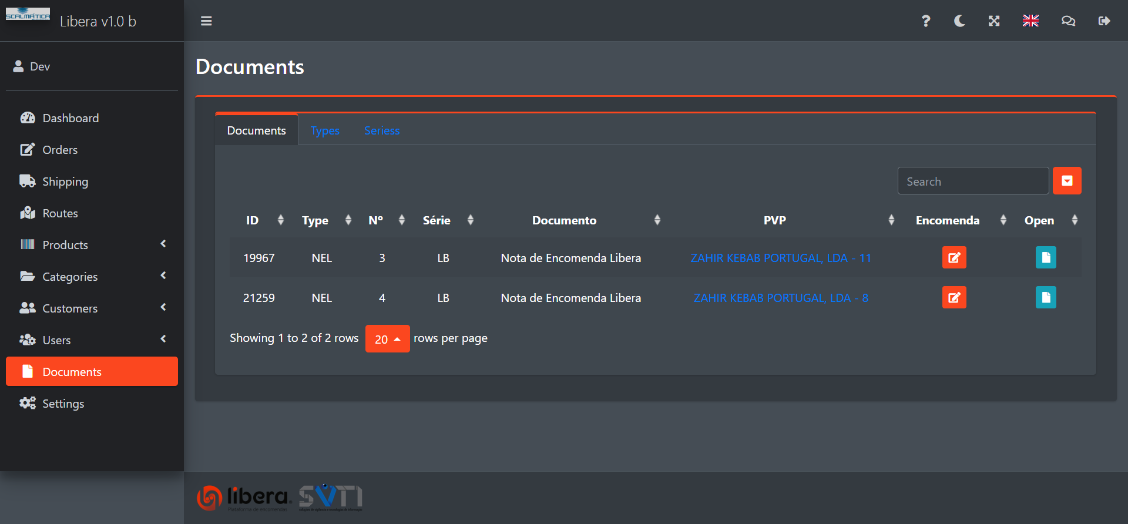Open document file for ID 19967

click(1046, 258)
